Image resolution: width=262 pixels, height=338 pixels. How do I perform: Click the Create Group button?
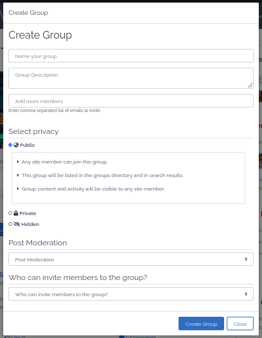click(201, 324)
